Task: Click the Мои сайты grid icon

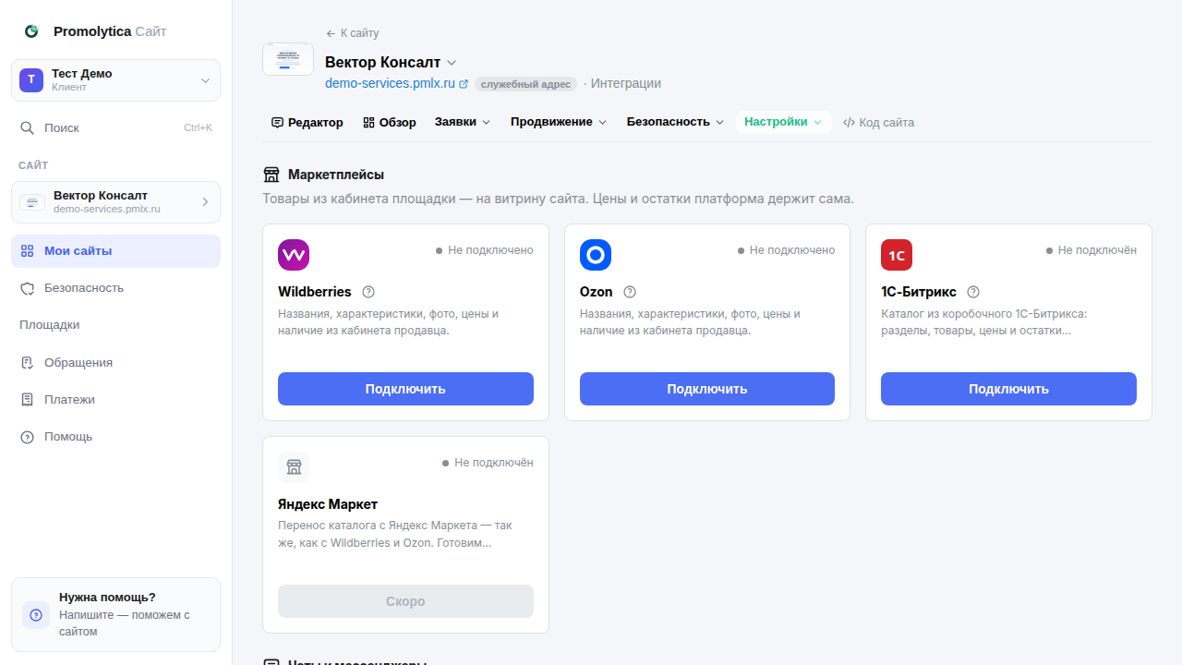Action: [x=27, y=251]
